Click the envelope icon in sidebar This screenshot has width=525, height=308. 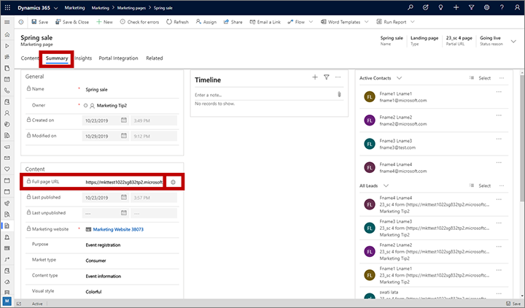click(7, 158)
